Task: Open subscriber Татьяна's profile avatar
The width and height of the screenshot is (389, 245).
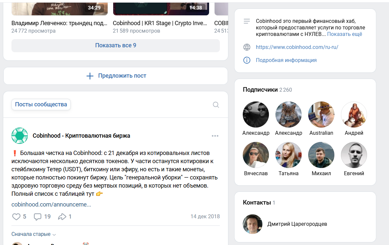Action: pos(288,155)
